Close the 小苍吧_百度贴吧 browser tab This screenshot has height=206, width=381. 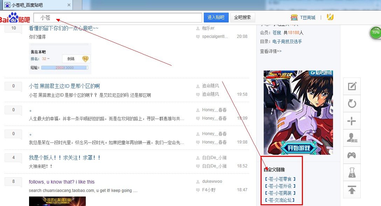pyautogui.click(x=69, y=5)
